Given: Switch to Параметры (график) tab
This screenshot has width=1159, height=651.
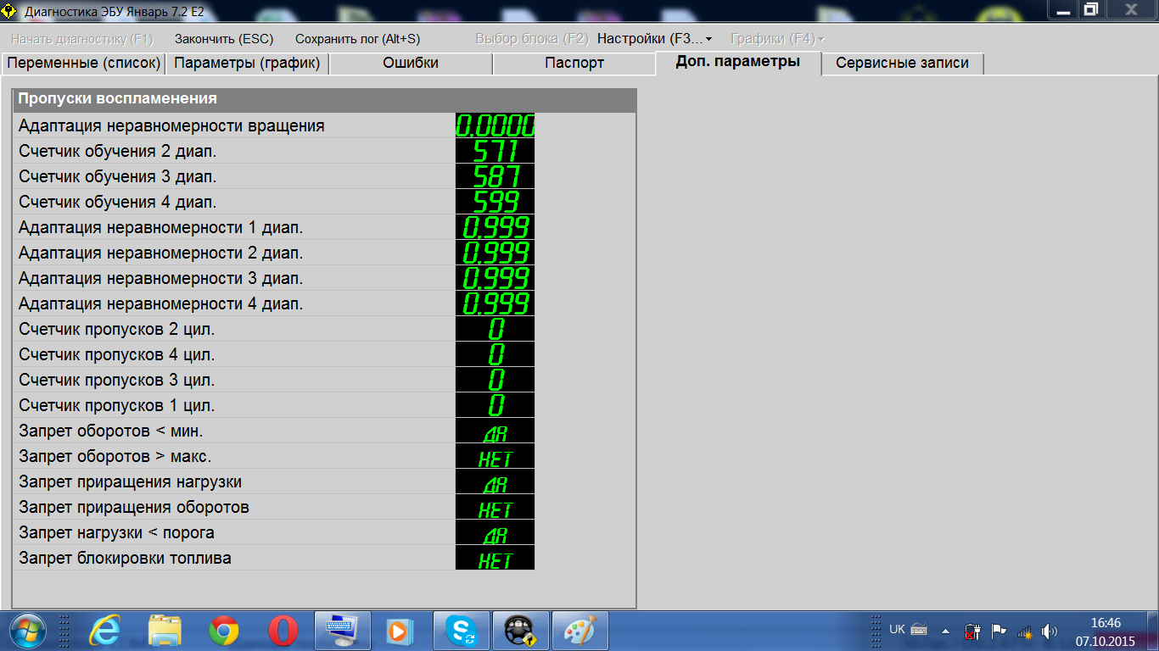Looking at the screenshot, I should [x=247, y=64].
